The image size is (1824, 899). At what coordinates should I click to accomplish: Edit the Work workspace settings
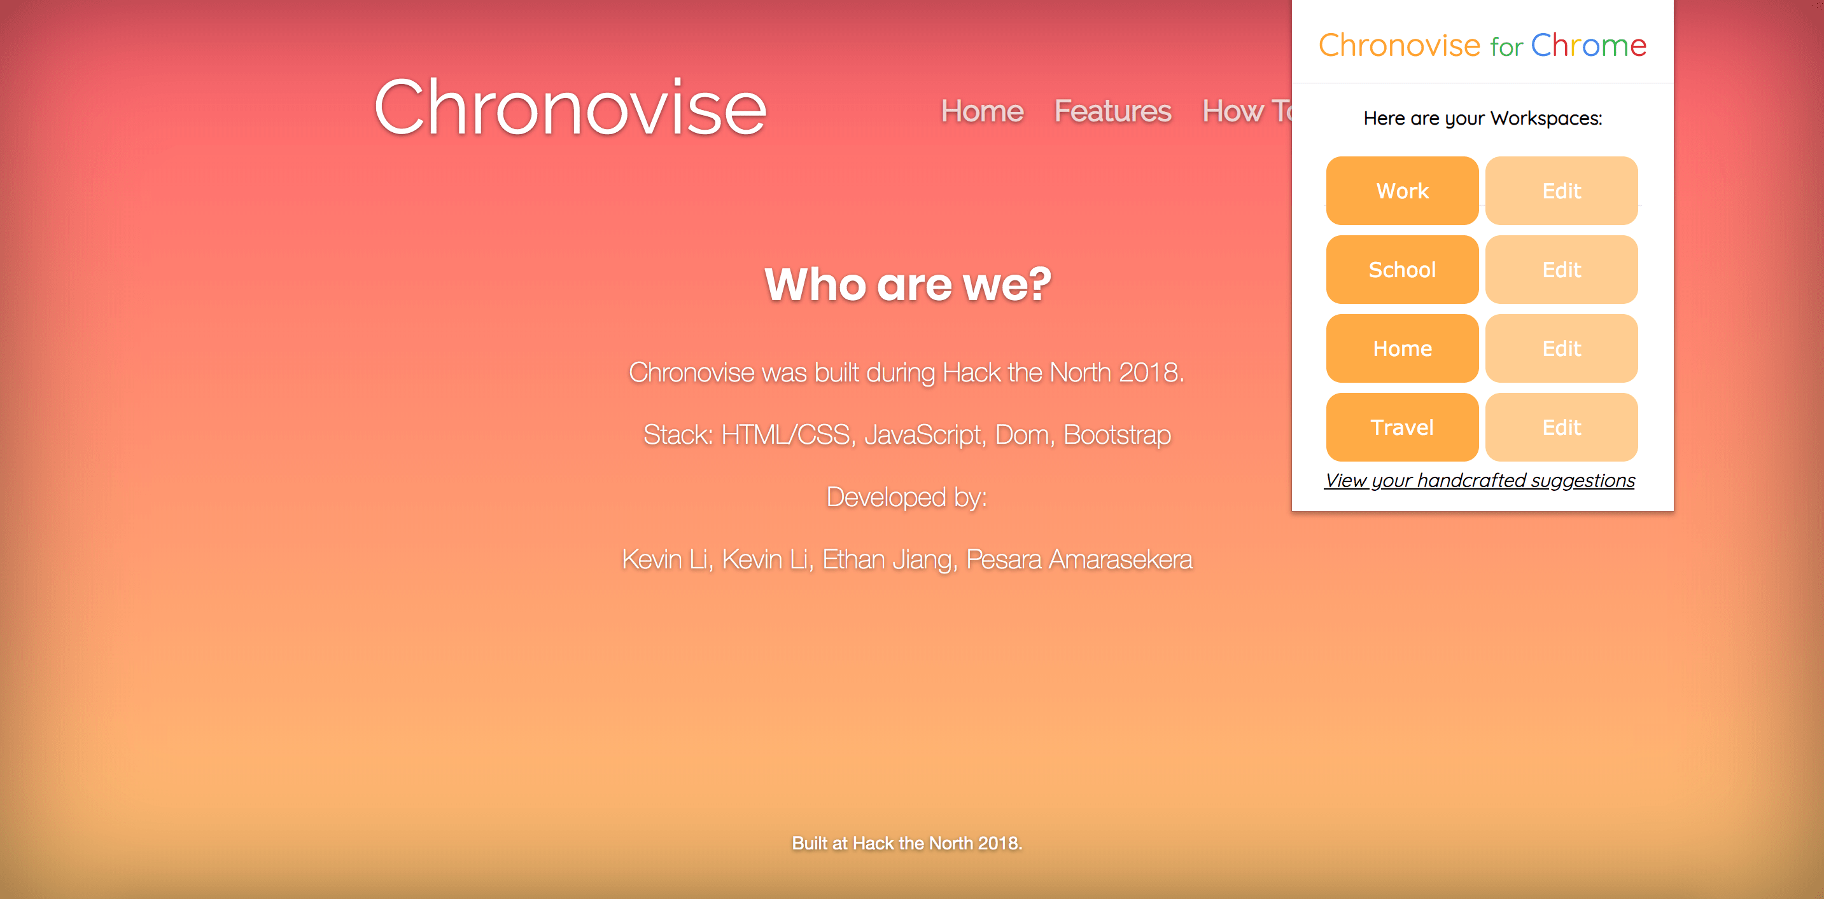point(1561,191)
